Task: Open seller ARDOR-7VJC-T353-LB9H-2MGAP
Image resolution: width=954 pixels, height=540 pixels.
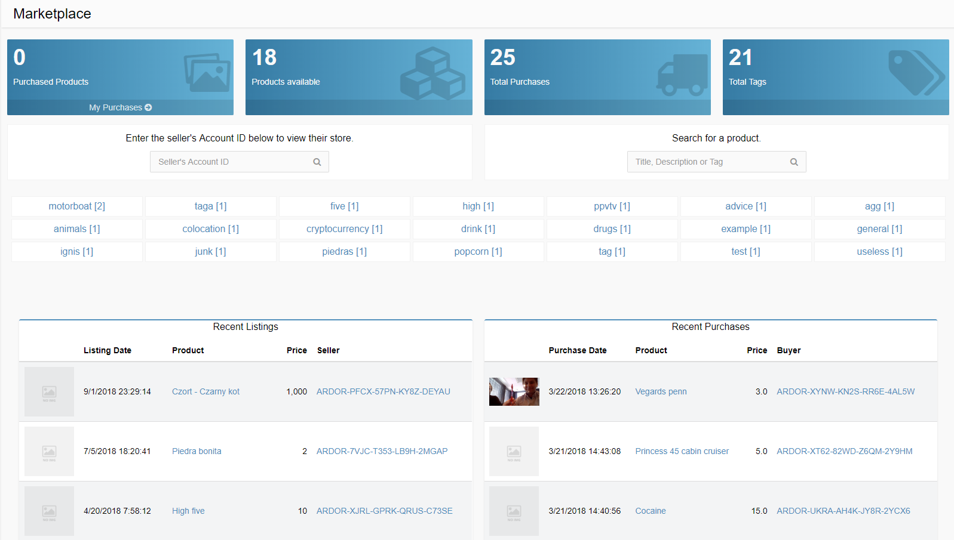Action: 382,451
